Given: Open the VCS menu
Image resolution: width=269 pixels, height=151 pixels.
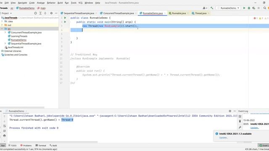Looking at the screenshot, I should click(x=80, y=3).
